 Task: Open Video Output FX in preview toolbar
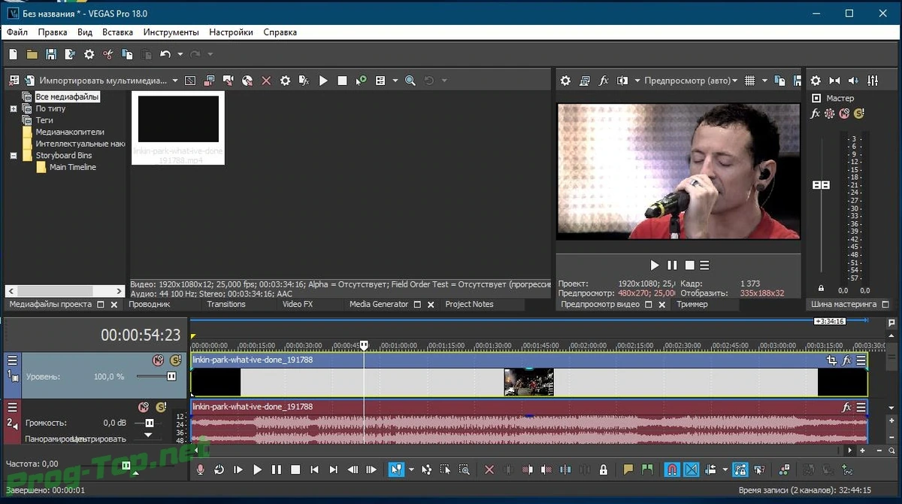[604, 80]
